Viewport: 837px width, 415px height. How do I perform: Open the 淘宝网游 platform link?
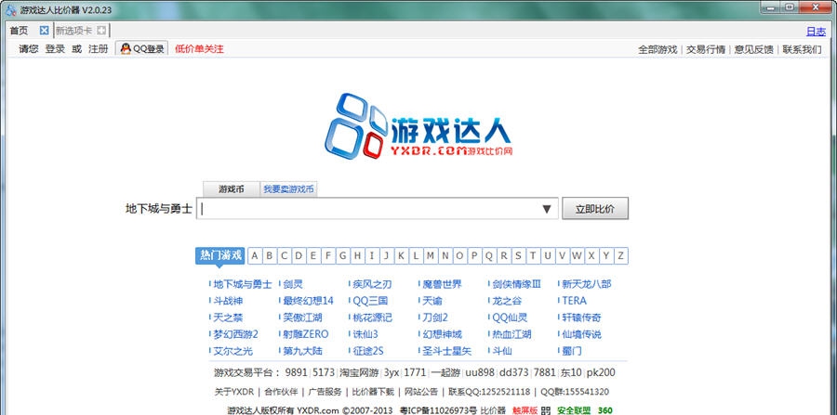359,373
